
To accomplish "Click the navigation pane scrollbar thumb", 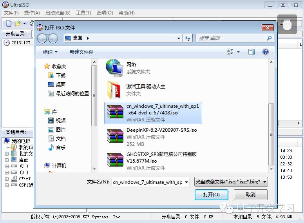I will click(x=94, y=96).
